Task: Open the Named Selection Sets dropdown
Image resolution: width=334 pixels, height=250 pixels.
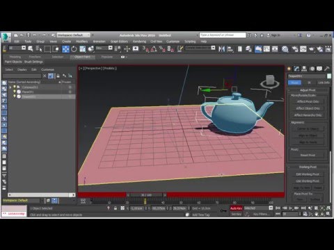Action: pyautogui.click(x=200, y=48)
